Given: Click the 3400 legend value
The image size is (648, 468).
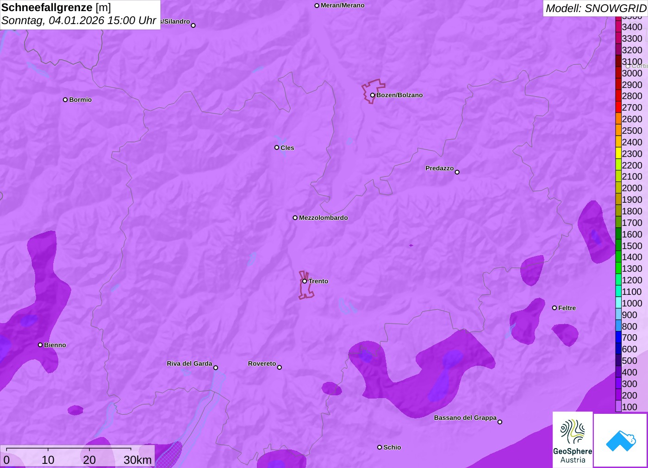Looking at the screenshot, I should pos(632,27).
